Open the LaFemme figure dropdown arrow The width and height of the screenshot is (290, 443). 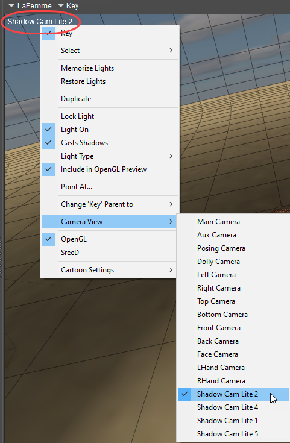tap(11, 5)
